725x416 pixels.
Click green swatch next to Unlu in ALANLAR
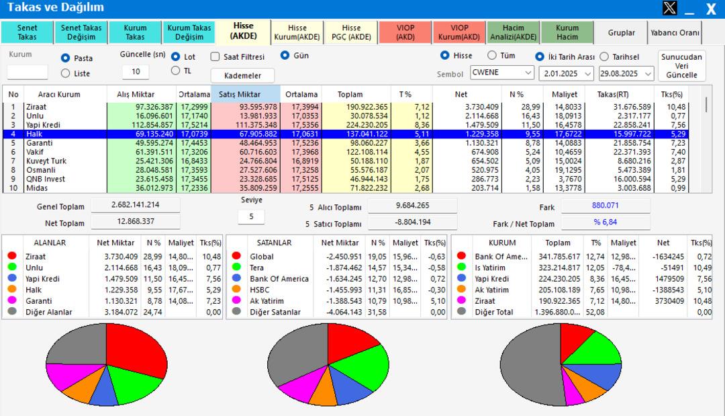[x=12, y=267]
